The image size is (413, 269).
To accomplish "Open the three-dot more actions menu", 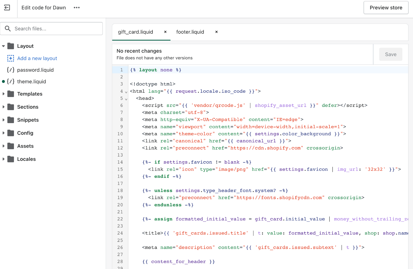I will tap(77, 8).
